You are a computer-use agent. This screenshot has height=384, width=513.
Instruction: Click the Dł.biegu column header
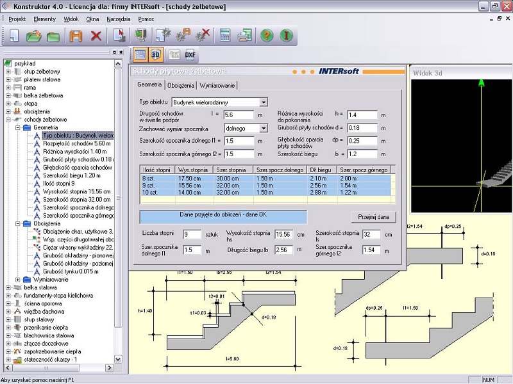(322, 170)
